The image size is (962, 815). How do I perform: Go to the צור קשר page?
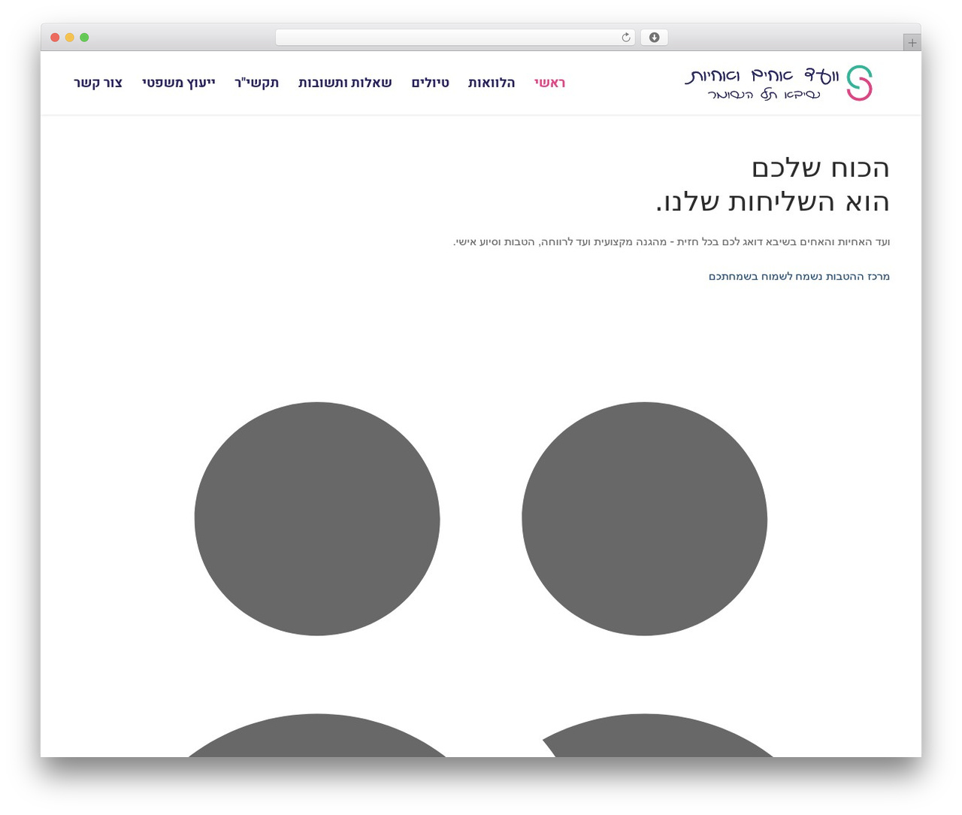[x=98, y=83]
